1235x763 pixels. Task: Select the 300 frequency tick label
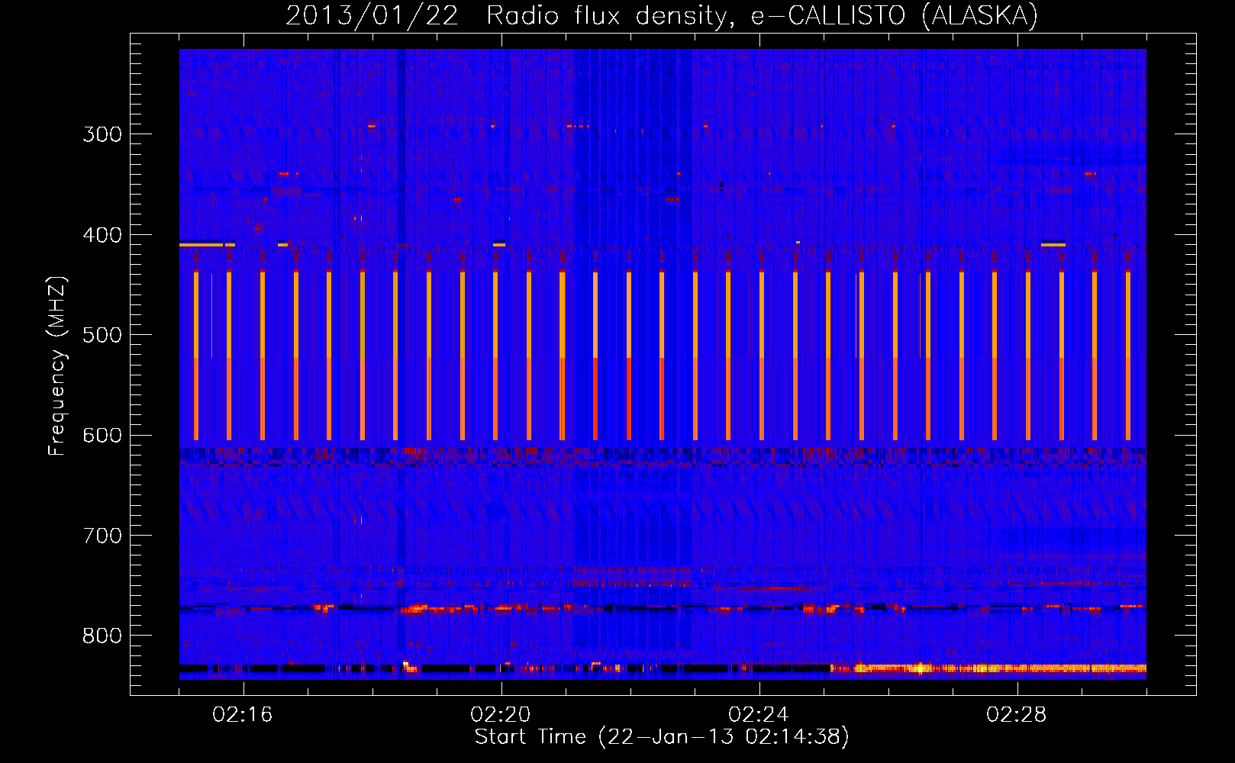click(x=102, y=134)
